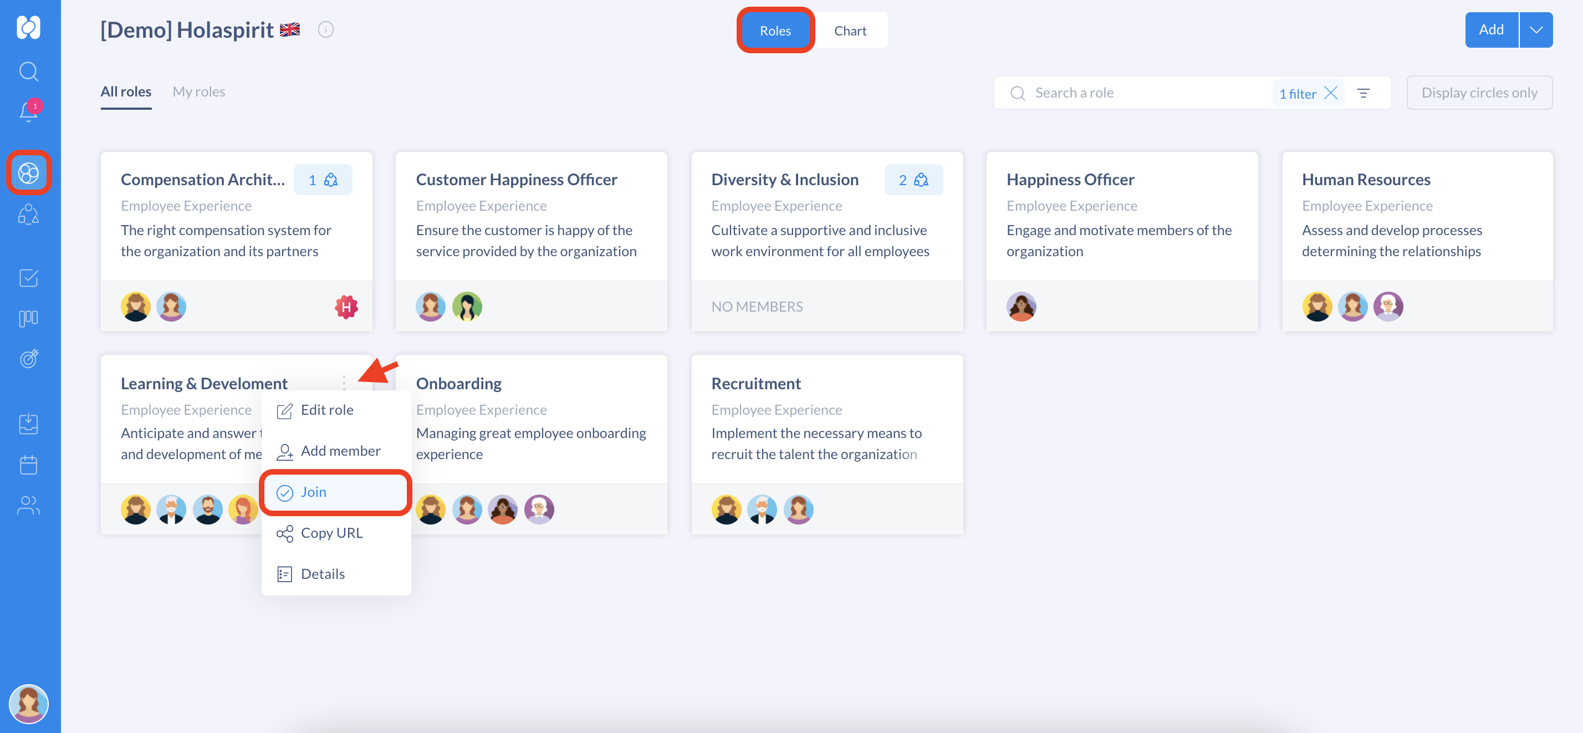Open the target OKR sidebar icon
The height and width of the screenshot is (733, 1583).
28,359
